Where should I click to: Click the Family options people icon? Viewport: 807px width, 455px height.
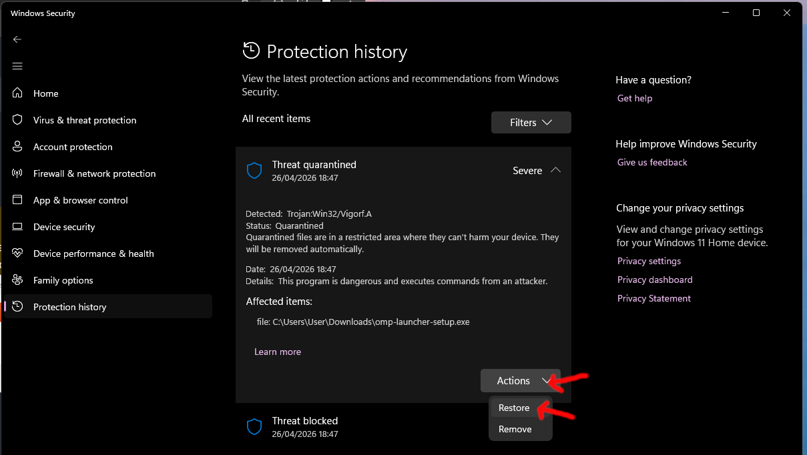click(18, 280)
